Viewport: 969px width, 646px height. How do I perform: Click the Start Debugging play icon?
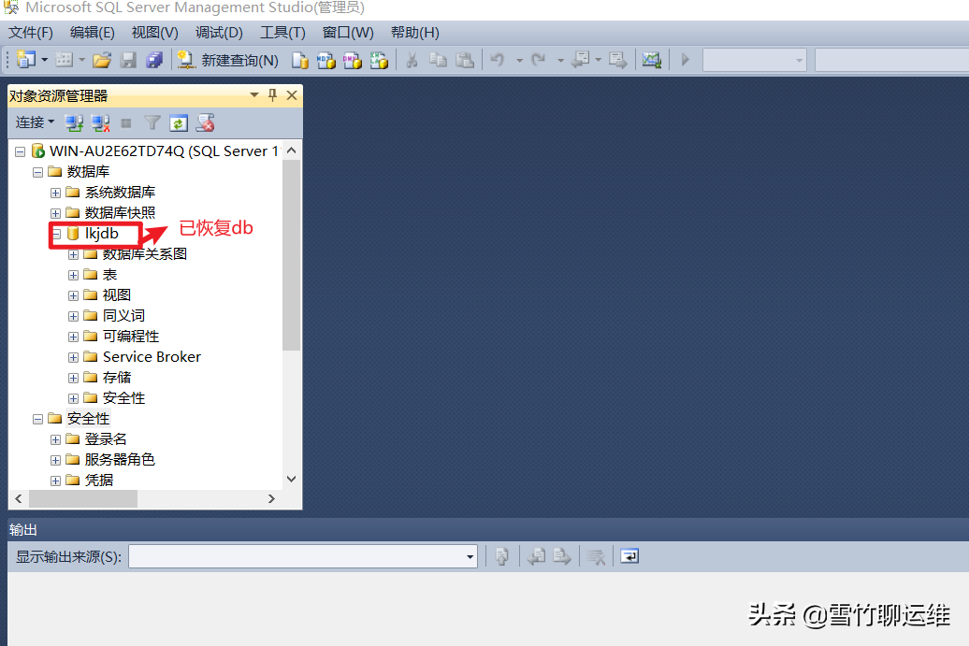point(686,60)
